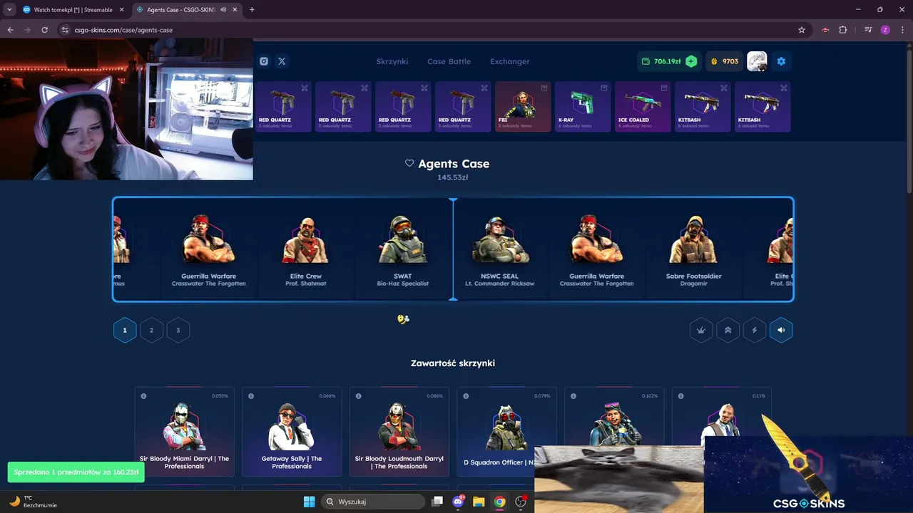Open Getaway Sally | The Professionals card
Screen dimensions: 913x513
tap(292, 432)
